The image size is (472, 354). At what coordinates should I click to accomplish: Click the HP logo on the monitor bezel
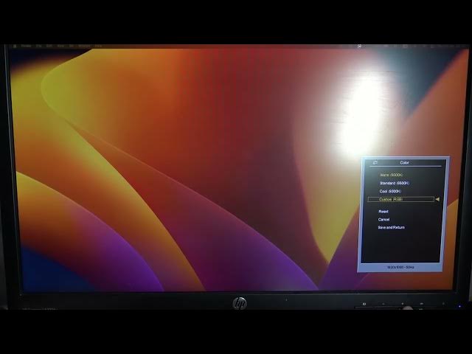[240, 303]
